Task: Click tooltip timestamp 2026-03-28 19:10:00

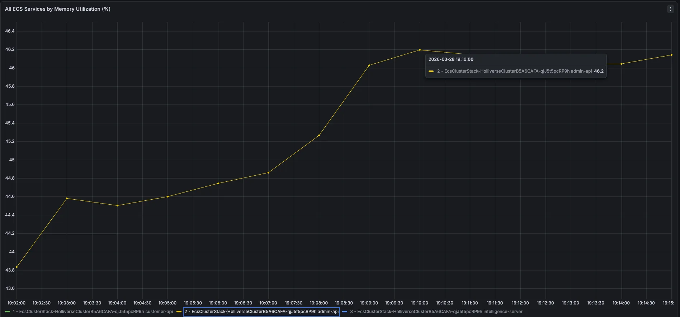Action: pos(451,59)
